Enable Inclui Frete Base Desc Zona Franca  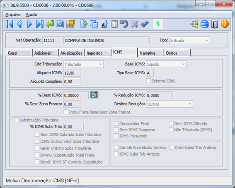coord(66,112)
